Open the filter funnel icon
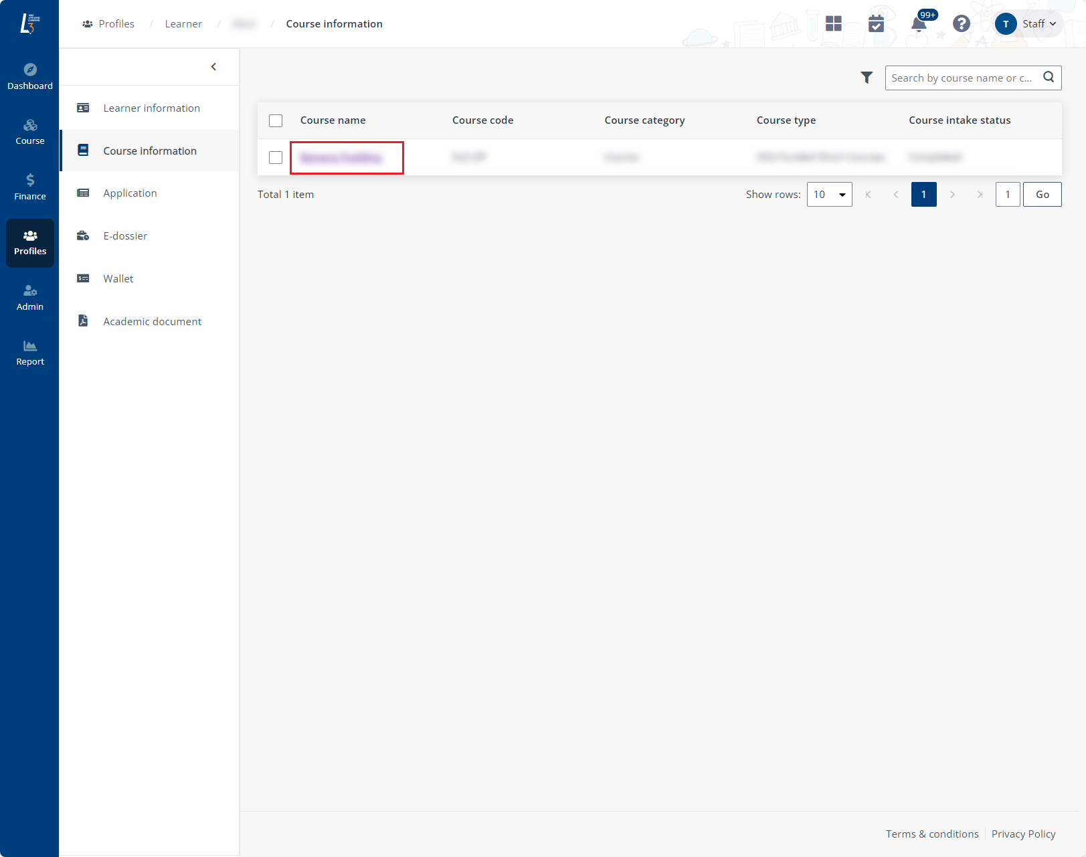The width and height of the screenshot is (1086, 857). click(x=867, y=78)
